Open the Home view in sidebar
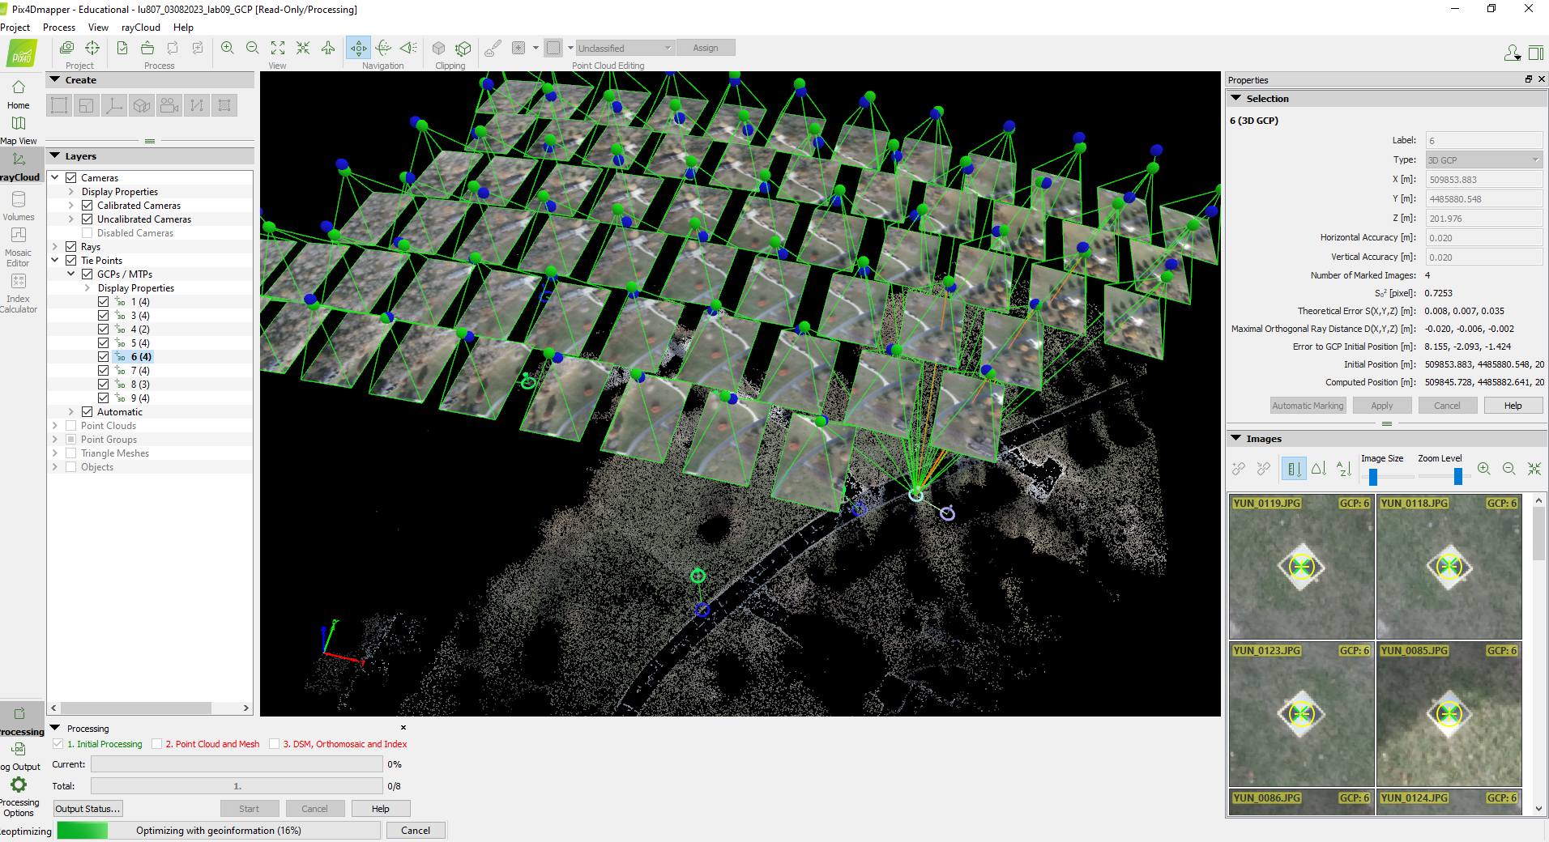Viewport: 1549px width, 842px height. [x=18, y=94]
